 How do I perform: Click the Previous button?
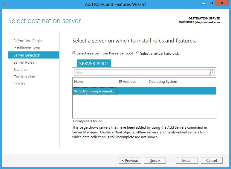(130, 161)
